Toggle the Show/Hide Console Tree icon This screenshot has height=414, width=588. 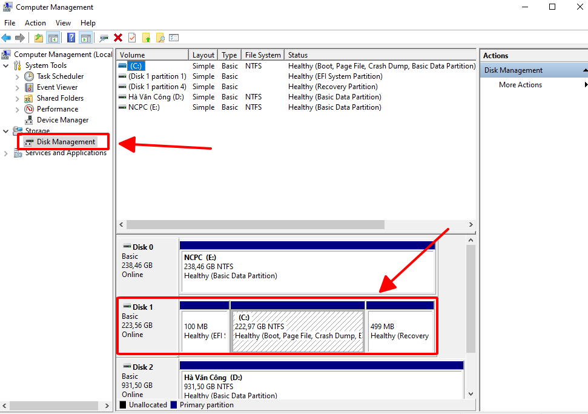click(53, 38)
